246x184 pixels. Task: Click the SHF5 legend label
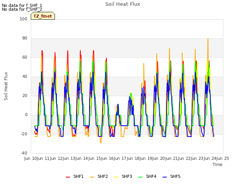coord(175,176)
